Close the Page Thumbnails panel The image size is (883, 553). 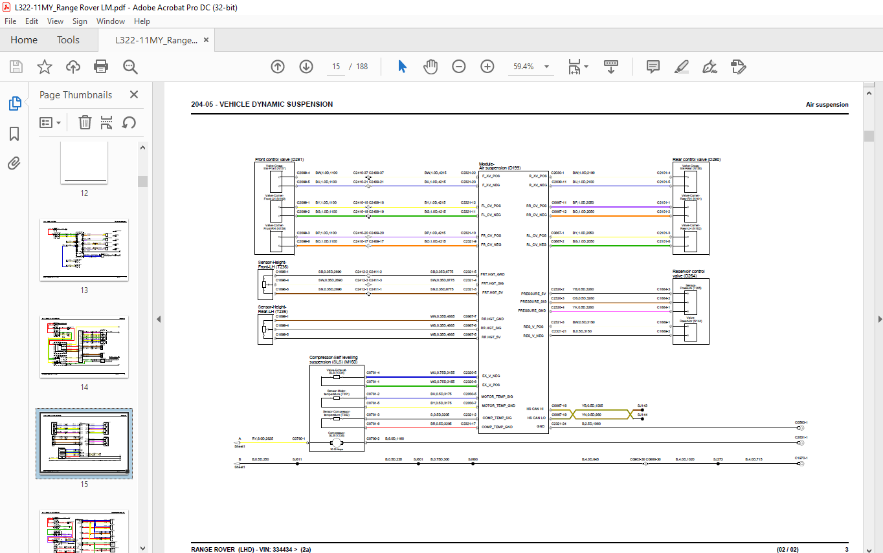pos(134,94)
